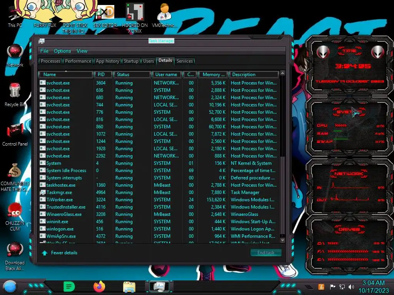Click the 60,700 K memory value
Screen dimensions: 394x295
pyautogui.click(x=217, y=127)
